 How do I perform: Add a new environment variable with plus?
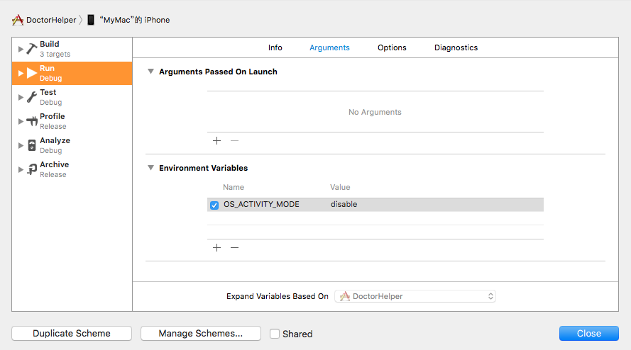[x=216, y=247]
